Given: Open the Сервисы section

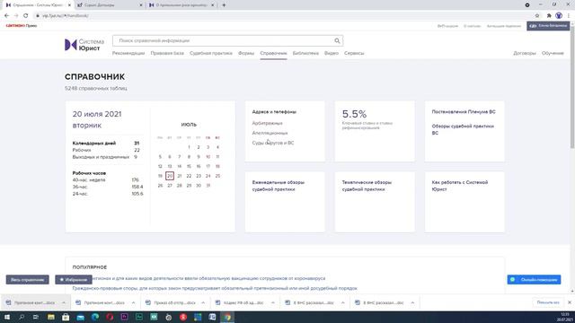Looking at the screenshot, I should click(x=354, y=53).
